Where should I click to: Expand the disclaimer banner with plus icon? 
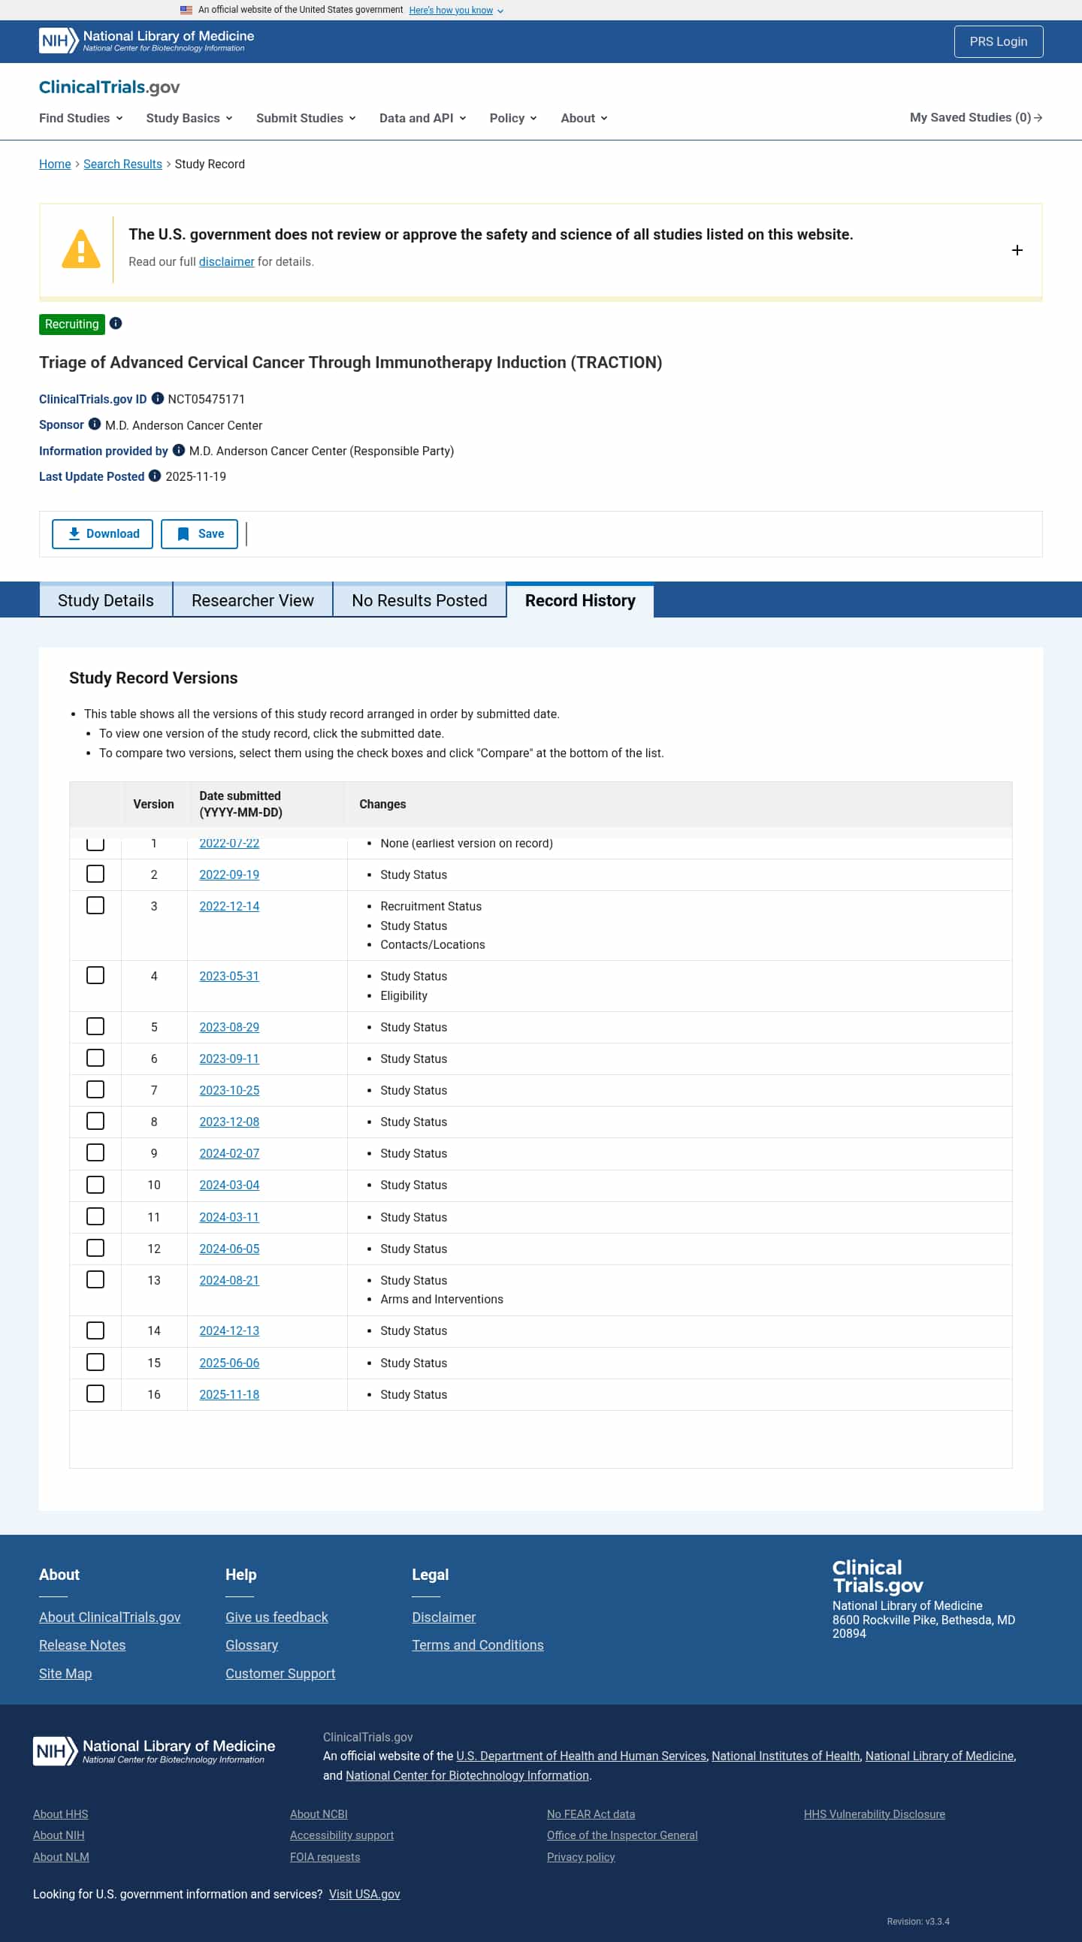(x=1017, y=250)
